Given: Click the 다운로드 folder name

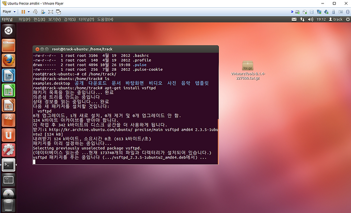Looking at the screenshot, I should [x=97, y=83].
